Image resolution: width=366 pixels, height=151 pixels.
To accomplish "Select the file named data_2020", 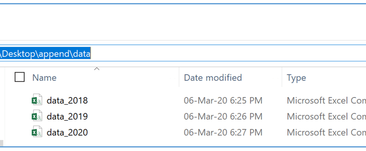I will click(67, 133).
